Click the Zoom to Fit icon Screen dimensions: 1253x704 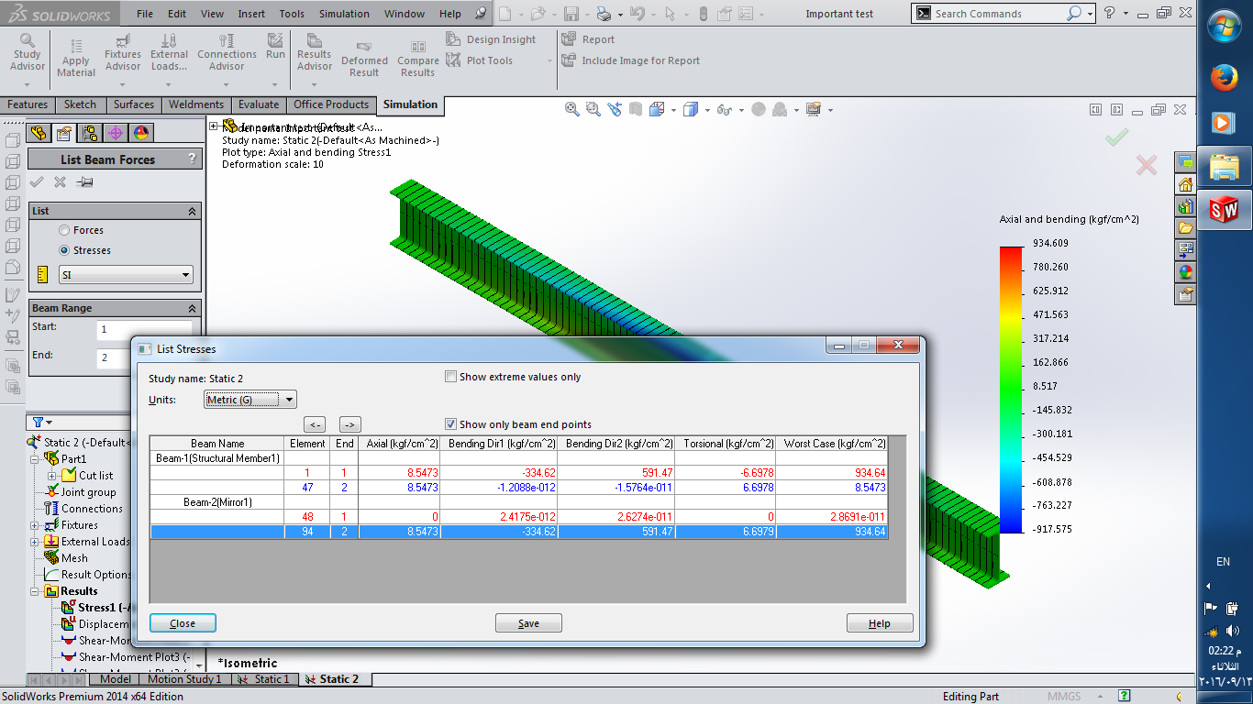click(x=572, y=109)
